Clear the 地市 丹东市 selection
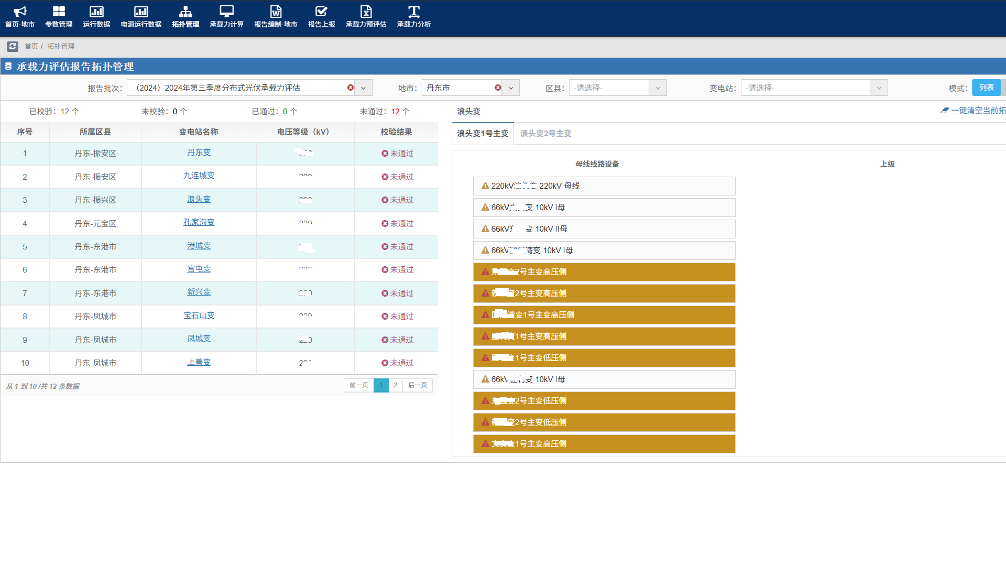 [497, 88]
